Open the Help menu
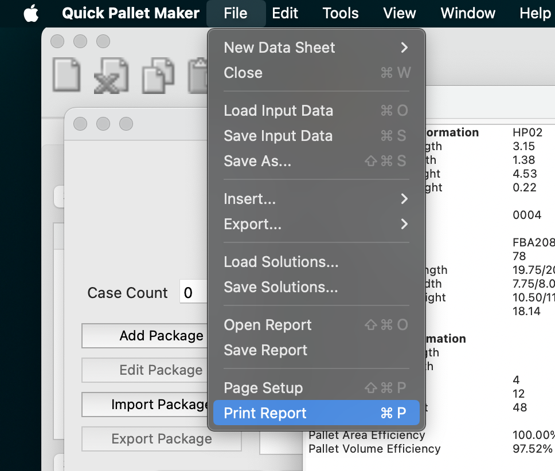The width and height of the screenshot is (555, 471). [x=535, y=13]
